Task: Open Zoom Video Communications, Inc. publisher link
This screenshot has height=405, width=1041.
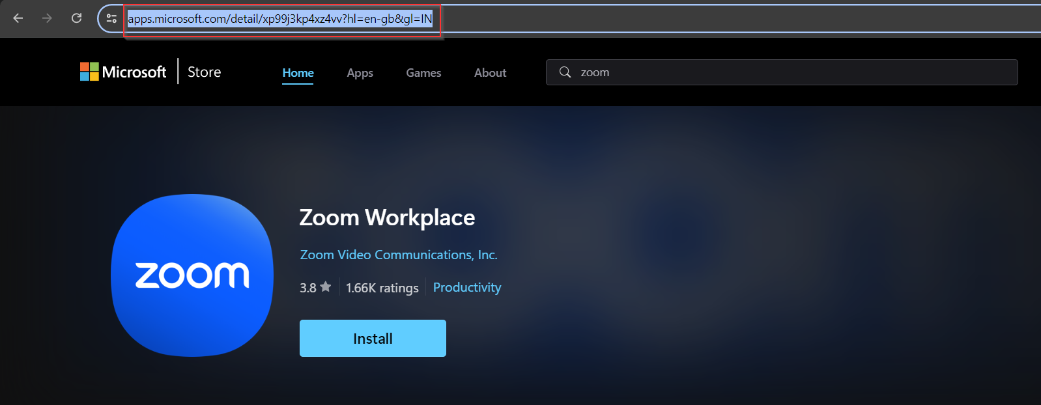Action: click(399, 255)
